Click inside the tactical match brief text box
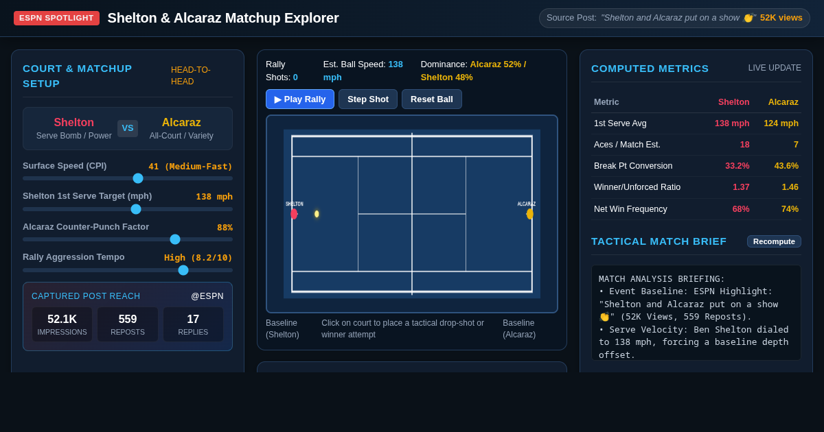Viewport: 824px width, 432px height. pos(696,313)
